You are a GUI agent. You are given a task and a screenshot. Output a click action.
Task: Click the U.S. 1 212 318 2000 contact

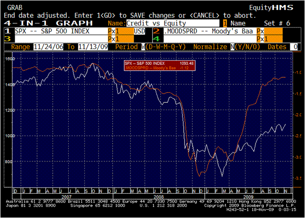tap(163, 206)
